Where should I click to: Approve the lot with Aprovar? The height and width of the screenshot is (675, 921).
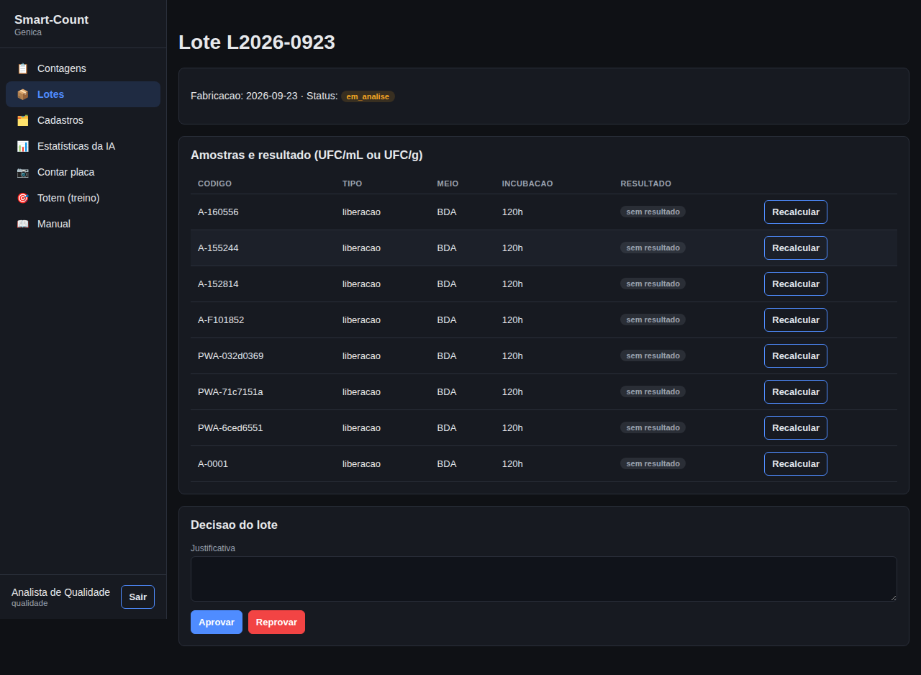click(x=217, y=622)
